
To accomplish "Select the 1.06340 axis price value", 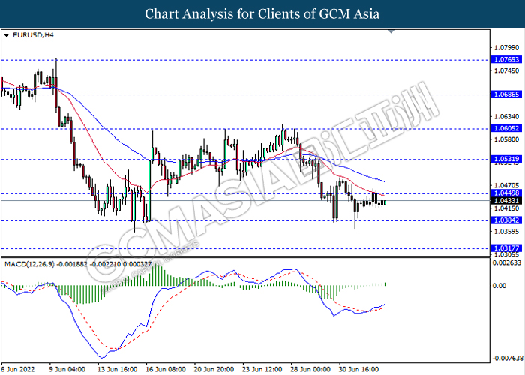I will (x=506, y=117).
